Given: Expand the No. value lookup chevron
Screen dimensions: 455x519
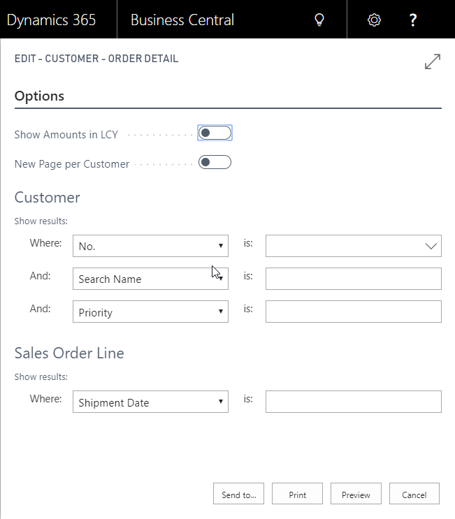Looking at the screenshot, I should click(431, 246).
